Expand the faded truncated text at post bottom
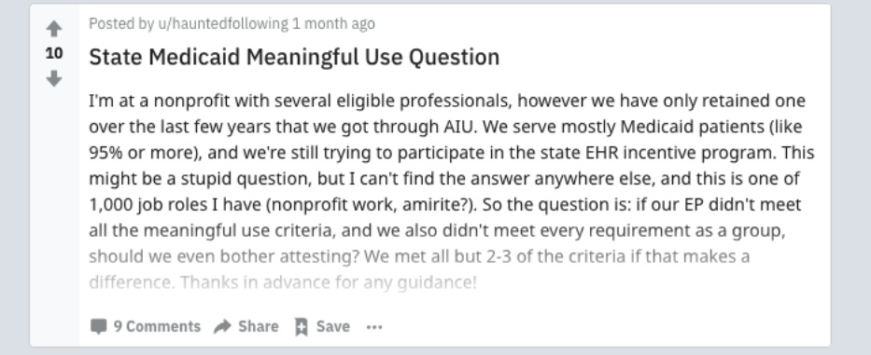This screenshot has width=871, height=355. click(x=419, y=269)
